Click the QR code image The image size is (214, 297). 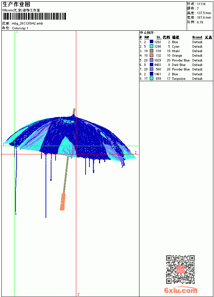(180, 269)
